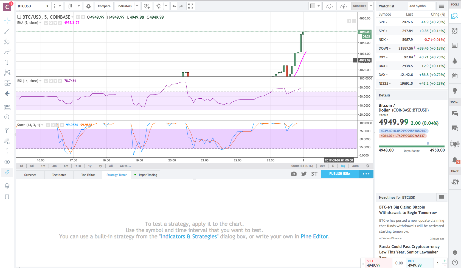Click the add alert clock icon

point(147,6)
